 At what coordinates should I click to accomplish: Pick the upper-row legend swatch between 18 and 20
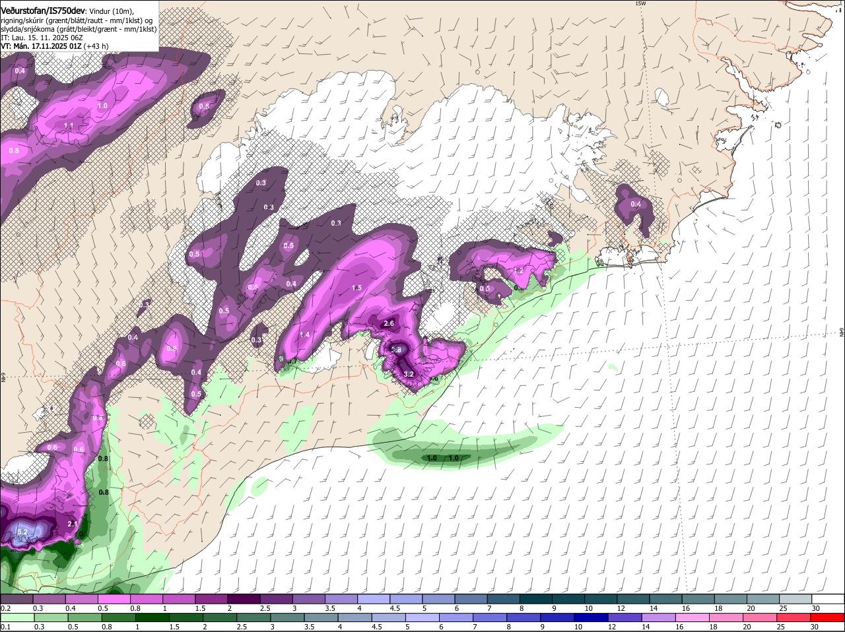pos(729,599)
